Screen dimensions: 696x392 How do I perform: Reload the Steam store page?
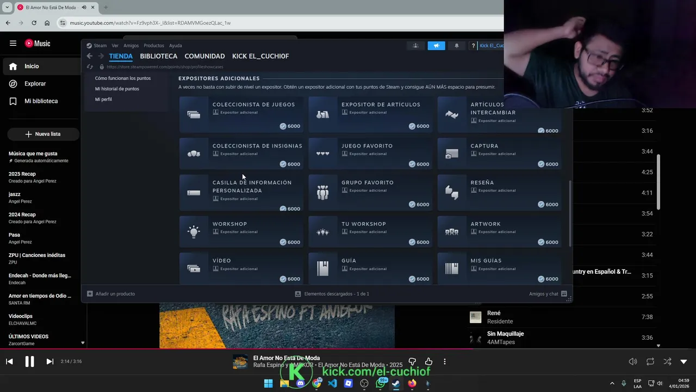(90, 67)
